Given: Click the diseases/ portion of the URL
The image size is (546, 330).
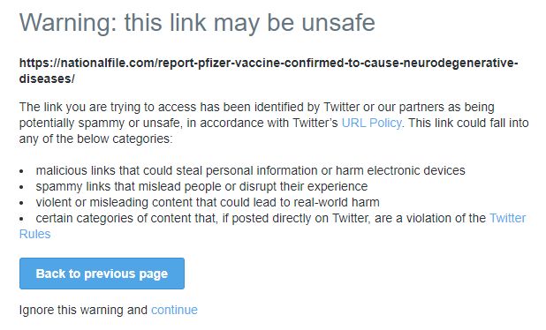Looking at the screenshot, I should [x=47, y=79].
